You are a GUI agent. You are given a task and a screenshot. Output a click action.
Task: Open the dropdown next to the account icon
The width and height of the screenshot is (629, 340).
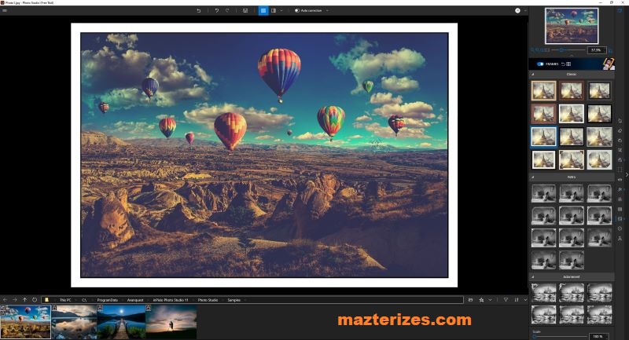coord(525,11)
